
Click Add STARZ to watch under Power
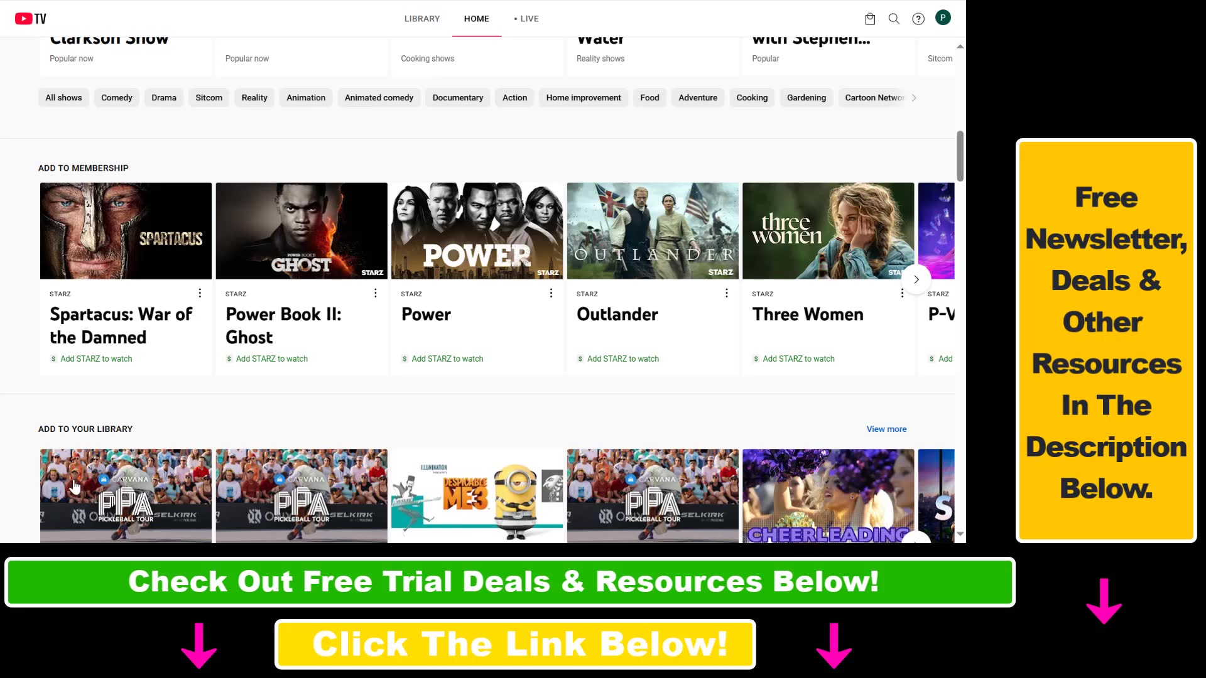tap(447, 358)
